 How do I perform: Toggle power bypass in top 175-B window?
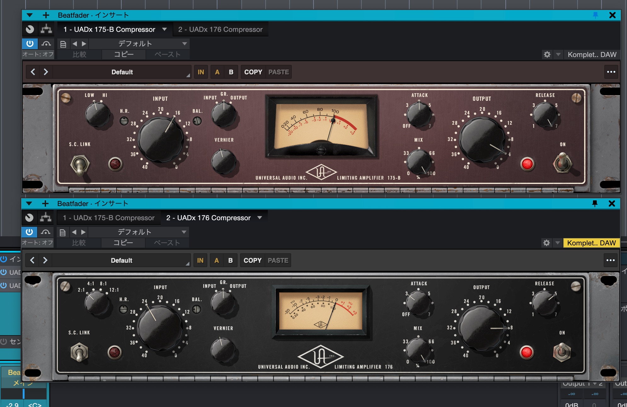pos(30,43)
